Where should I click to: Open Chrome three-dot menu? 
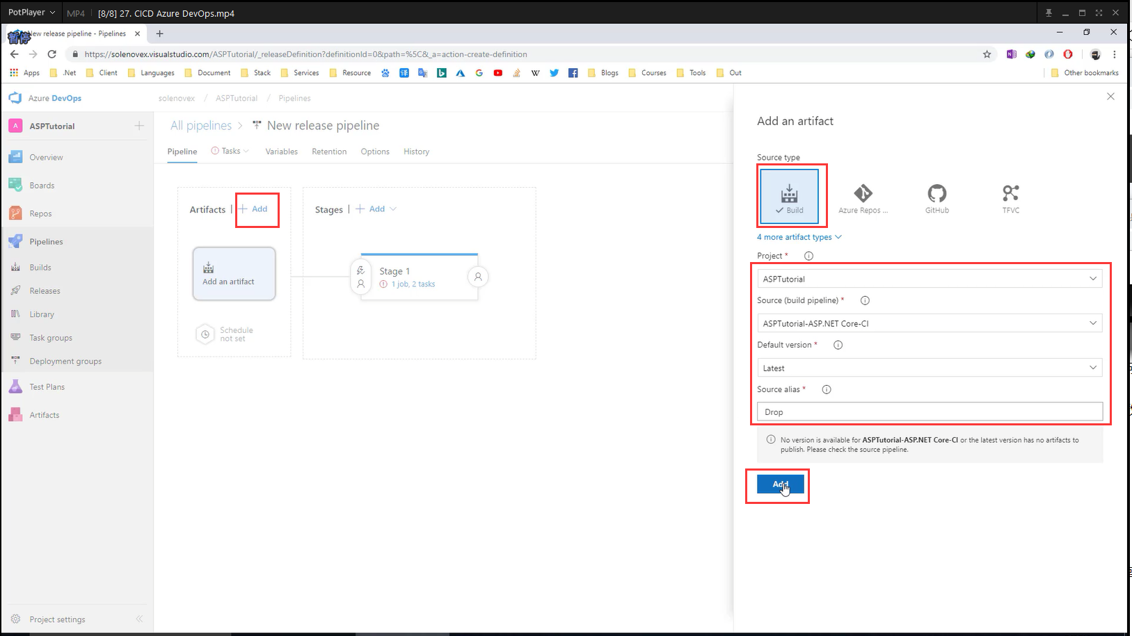1114,54
